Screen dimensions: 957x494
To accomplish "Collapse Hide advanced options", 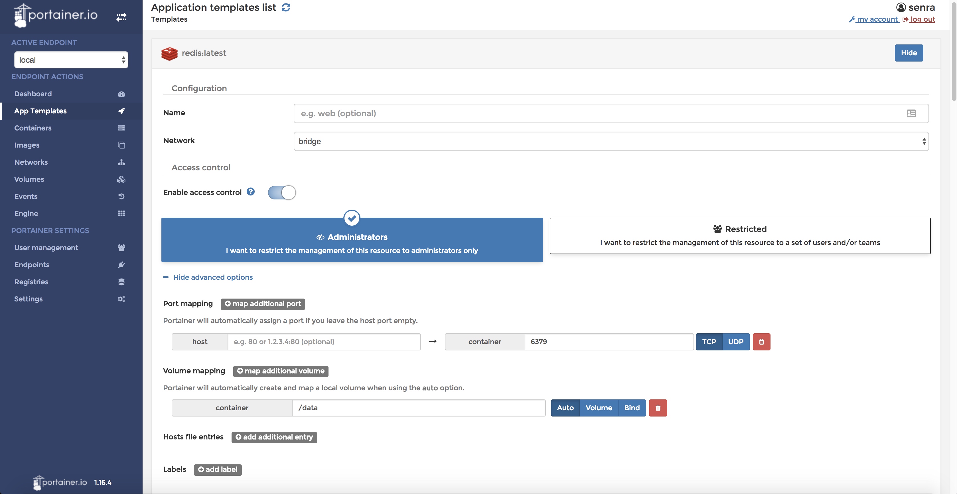I will [212, 277].
